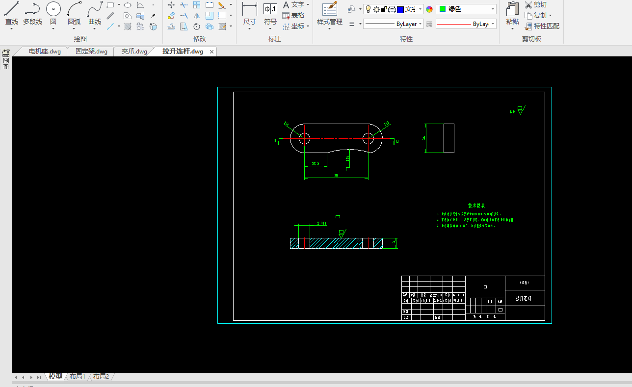Switch to the 电机座.dwg tab

(x=45, y=52)
